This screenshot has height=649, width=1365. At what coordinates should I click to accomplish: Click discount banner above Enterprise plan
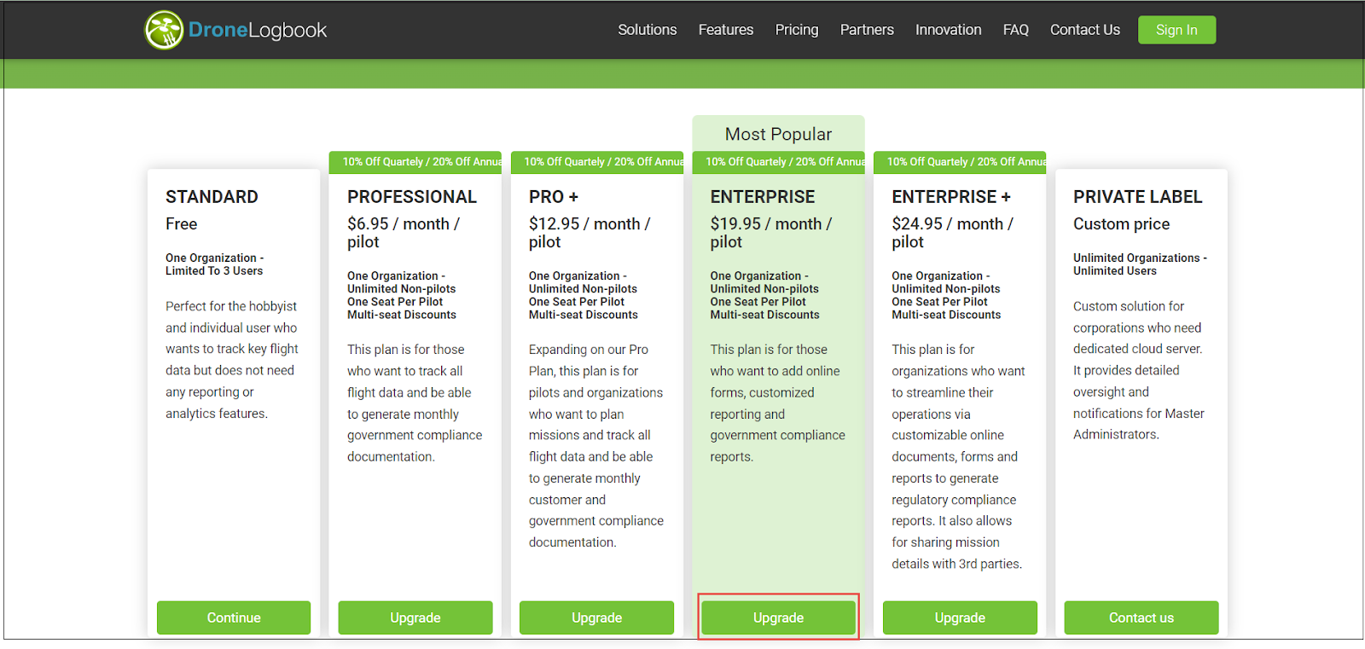click(778, 162)
